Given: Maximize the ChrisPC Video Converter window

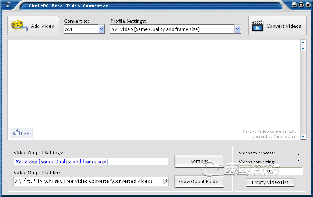Looking at the screenshot, I should 301,5.
